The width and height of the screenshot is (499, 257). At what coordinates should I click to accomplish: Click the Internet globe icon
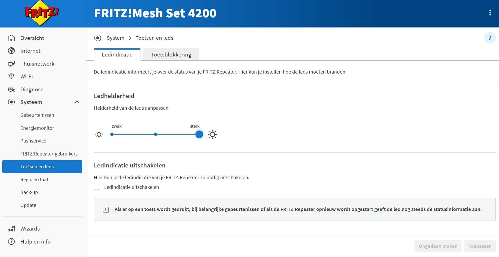click(11, 51)
